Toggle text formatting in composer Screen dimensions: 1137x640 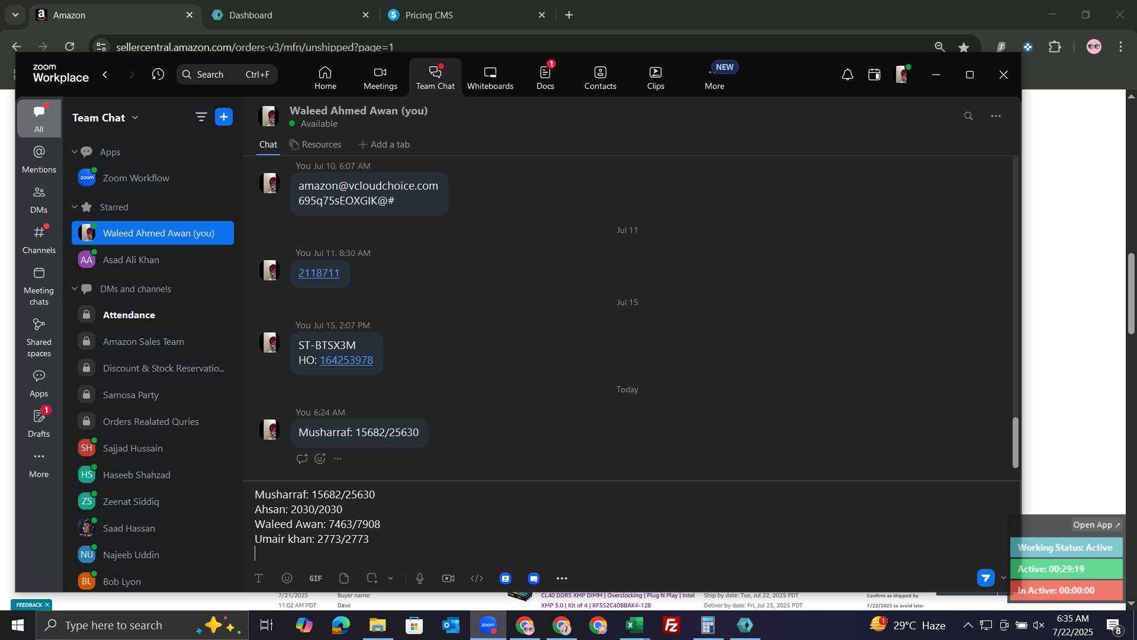[259, 578]
